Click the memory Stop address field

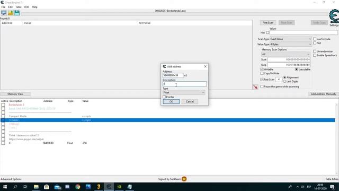pos(289,65)
